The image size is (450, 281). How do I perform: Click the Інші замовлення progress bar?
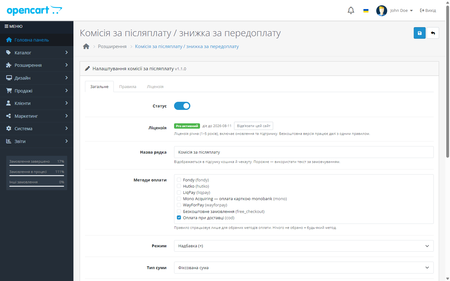pyautogui.click(x=37, y=186)
